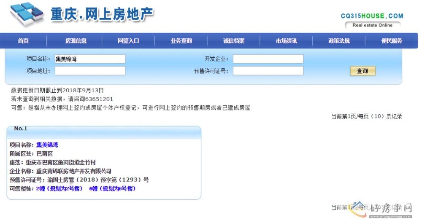This screenshot has height=220, width=422.
Task: Select the 便民服务 menu item
Action: [x=392, y=41]
